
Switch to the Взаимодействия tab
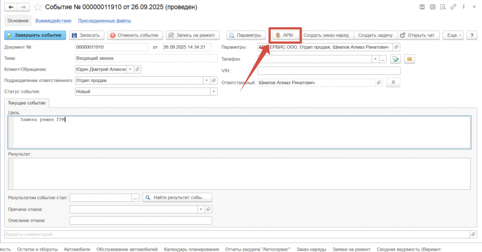pyautogui.click(x=54, y=21)
